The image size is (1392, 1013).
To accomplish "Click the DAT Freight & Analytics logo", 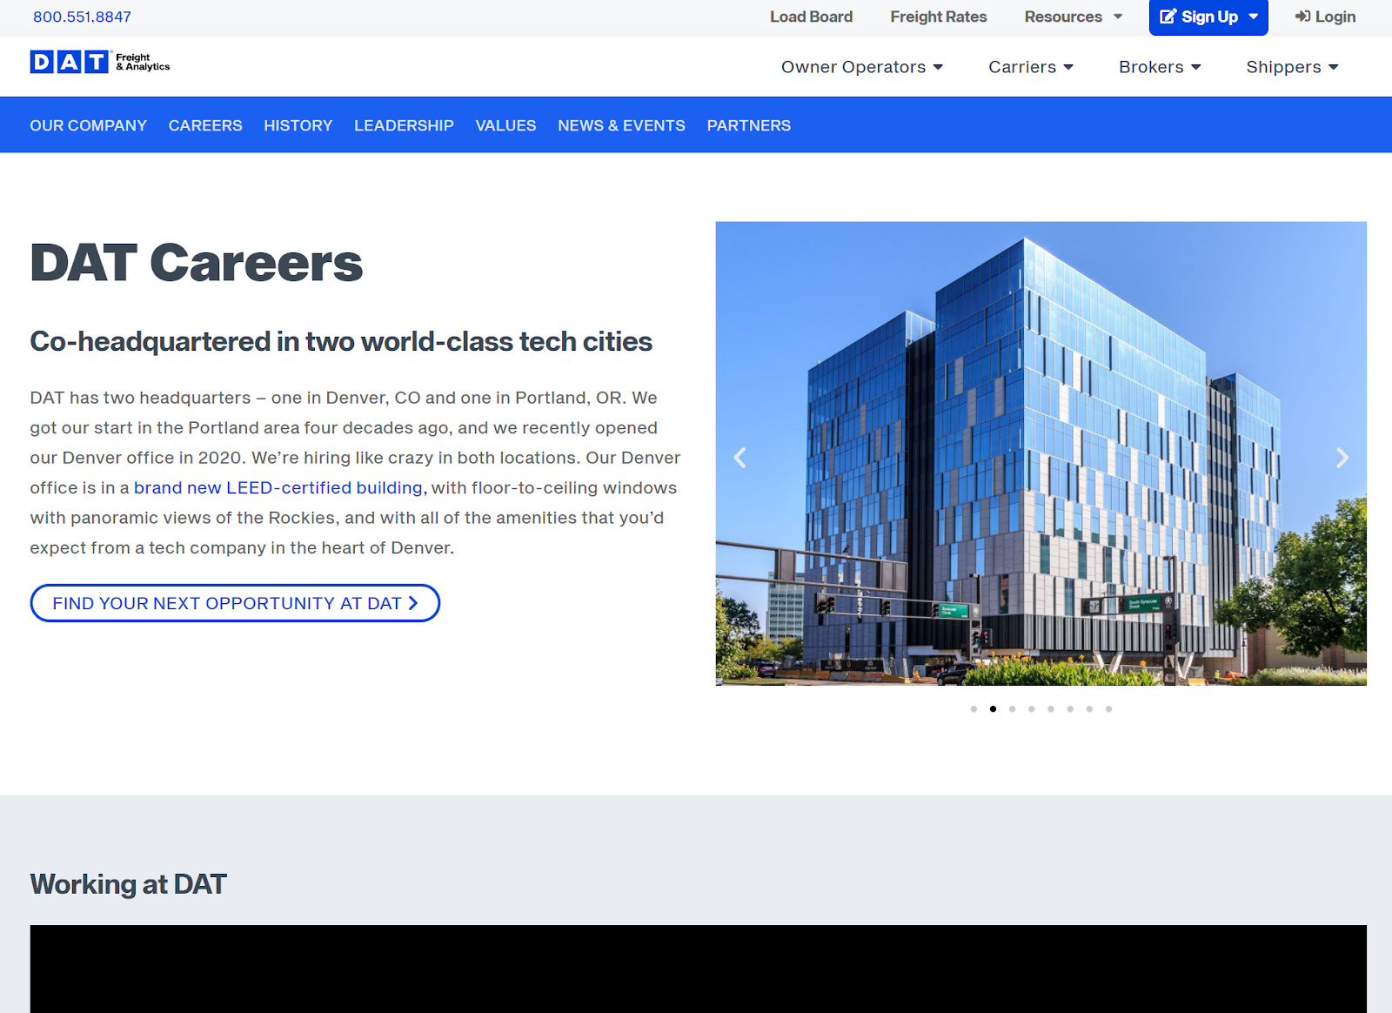I will (100, 62).
